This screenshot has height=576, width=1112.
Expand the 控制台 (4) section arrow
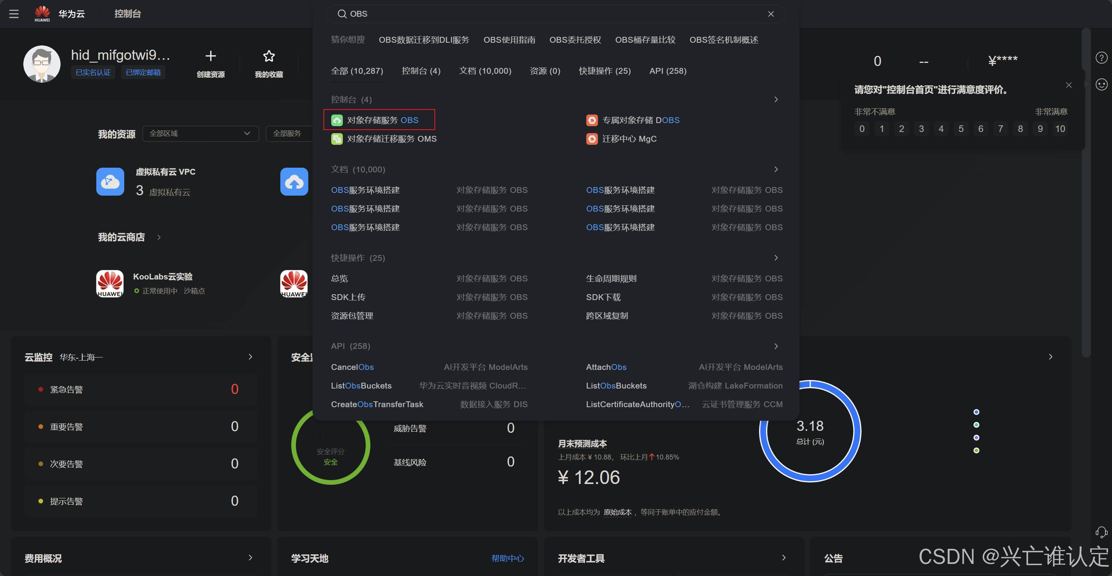(x=776, y=100)
